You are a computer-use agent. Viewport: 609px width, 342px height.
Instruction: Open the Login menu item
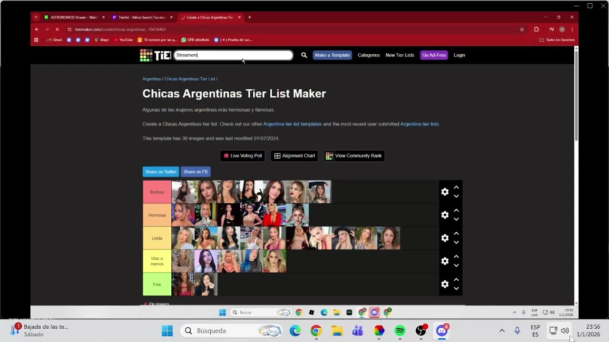click(459, 55)
